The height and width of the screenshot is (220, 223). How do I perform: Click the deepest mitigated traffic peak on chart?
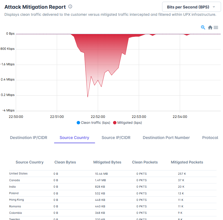[88, 97]
